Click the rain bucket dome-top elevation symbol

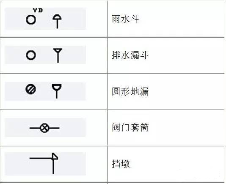[x=57, y=21]
